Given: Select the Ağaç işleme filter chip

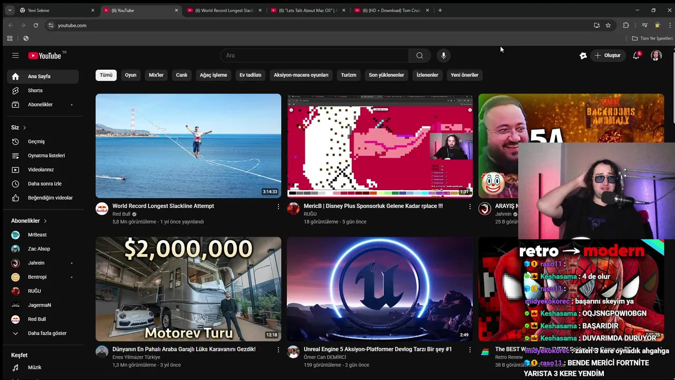Looking at the screenshot, I should (x=213, y=75).
